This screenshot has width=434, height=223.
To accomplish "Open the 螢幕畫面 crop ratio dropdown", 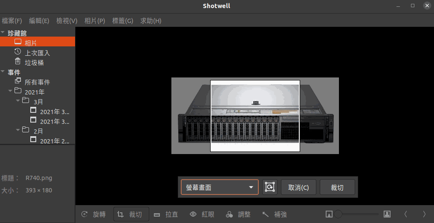I will pos(220,187).
